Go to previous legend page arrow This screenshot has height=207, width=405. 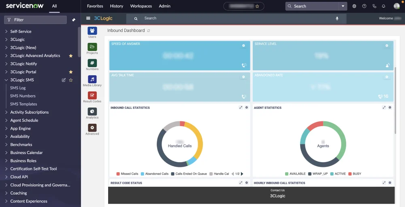click(233, 174)
